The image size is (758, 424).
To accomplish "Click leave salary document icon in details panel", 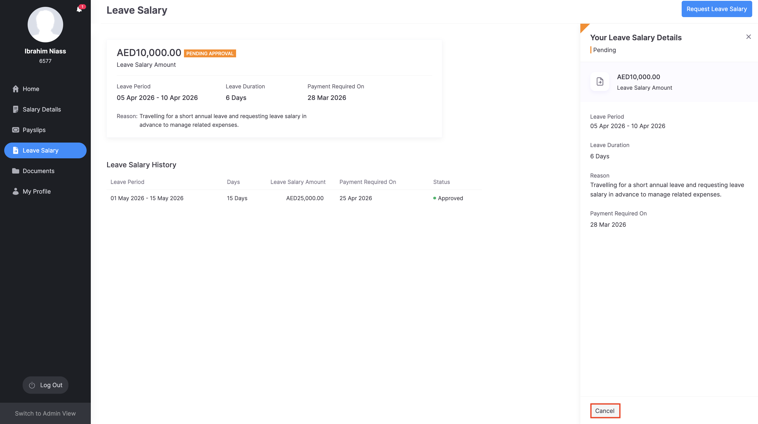I will (600, 82).
